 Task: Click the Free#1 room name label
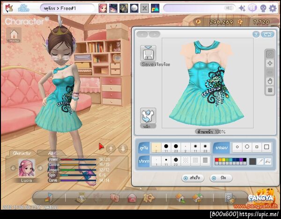[x=68, y=8]
